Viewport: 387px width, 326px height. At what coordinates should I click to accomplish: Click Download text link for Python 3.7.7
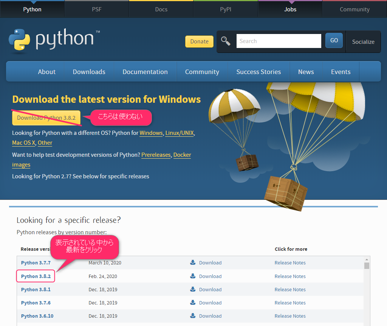(210, 263)
